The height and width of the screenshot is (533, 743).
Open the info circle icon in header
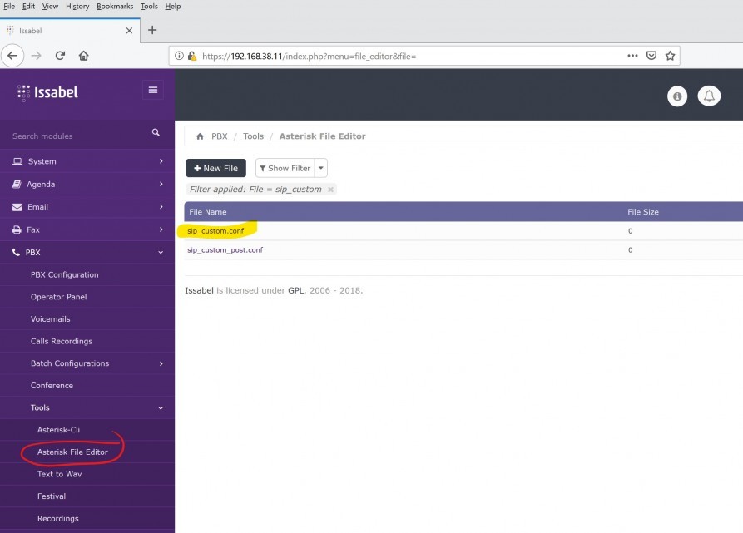(677, 96)
